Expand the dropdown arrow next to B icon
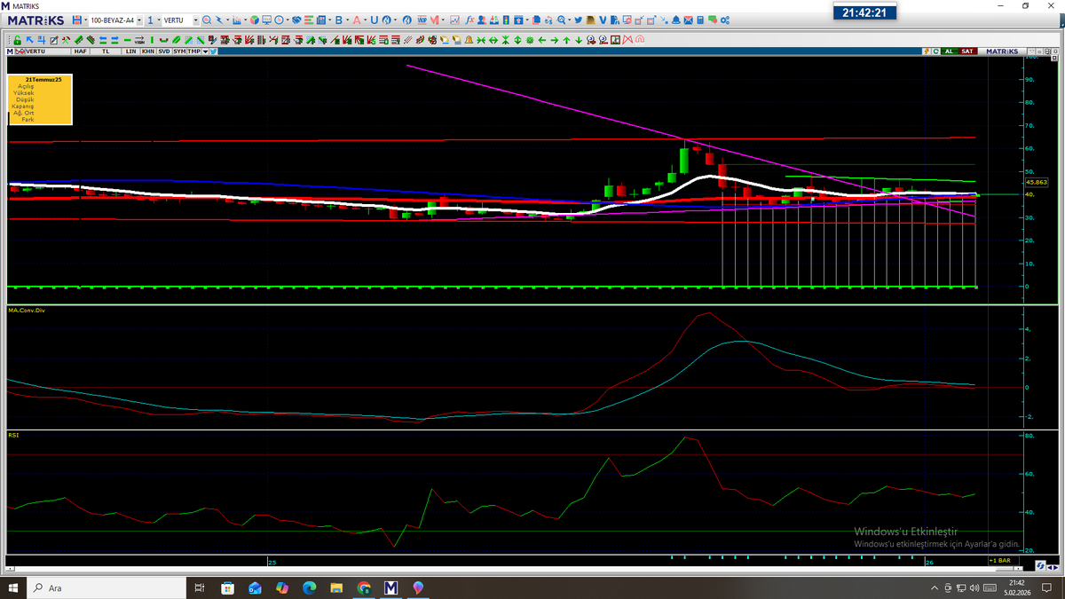This screenshot has width=1065, height=599. [347, 20]
